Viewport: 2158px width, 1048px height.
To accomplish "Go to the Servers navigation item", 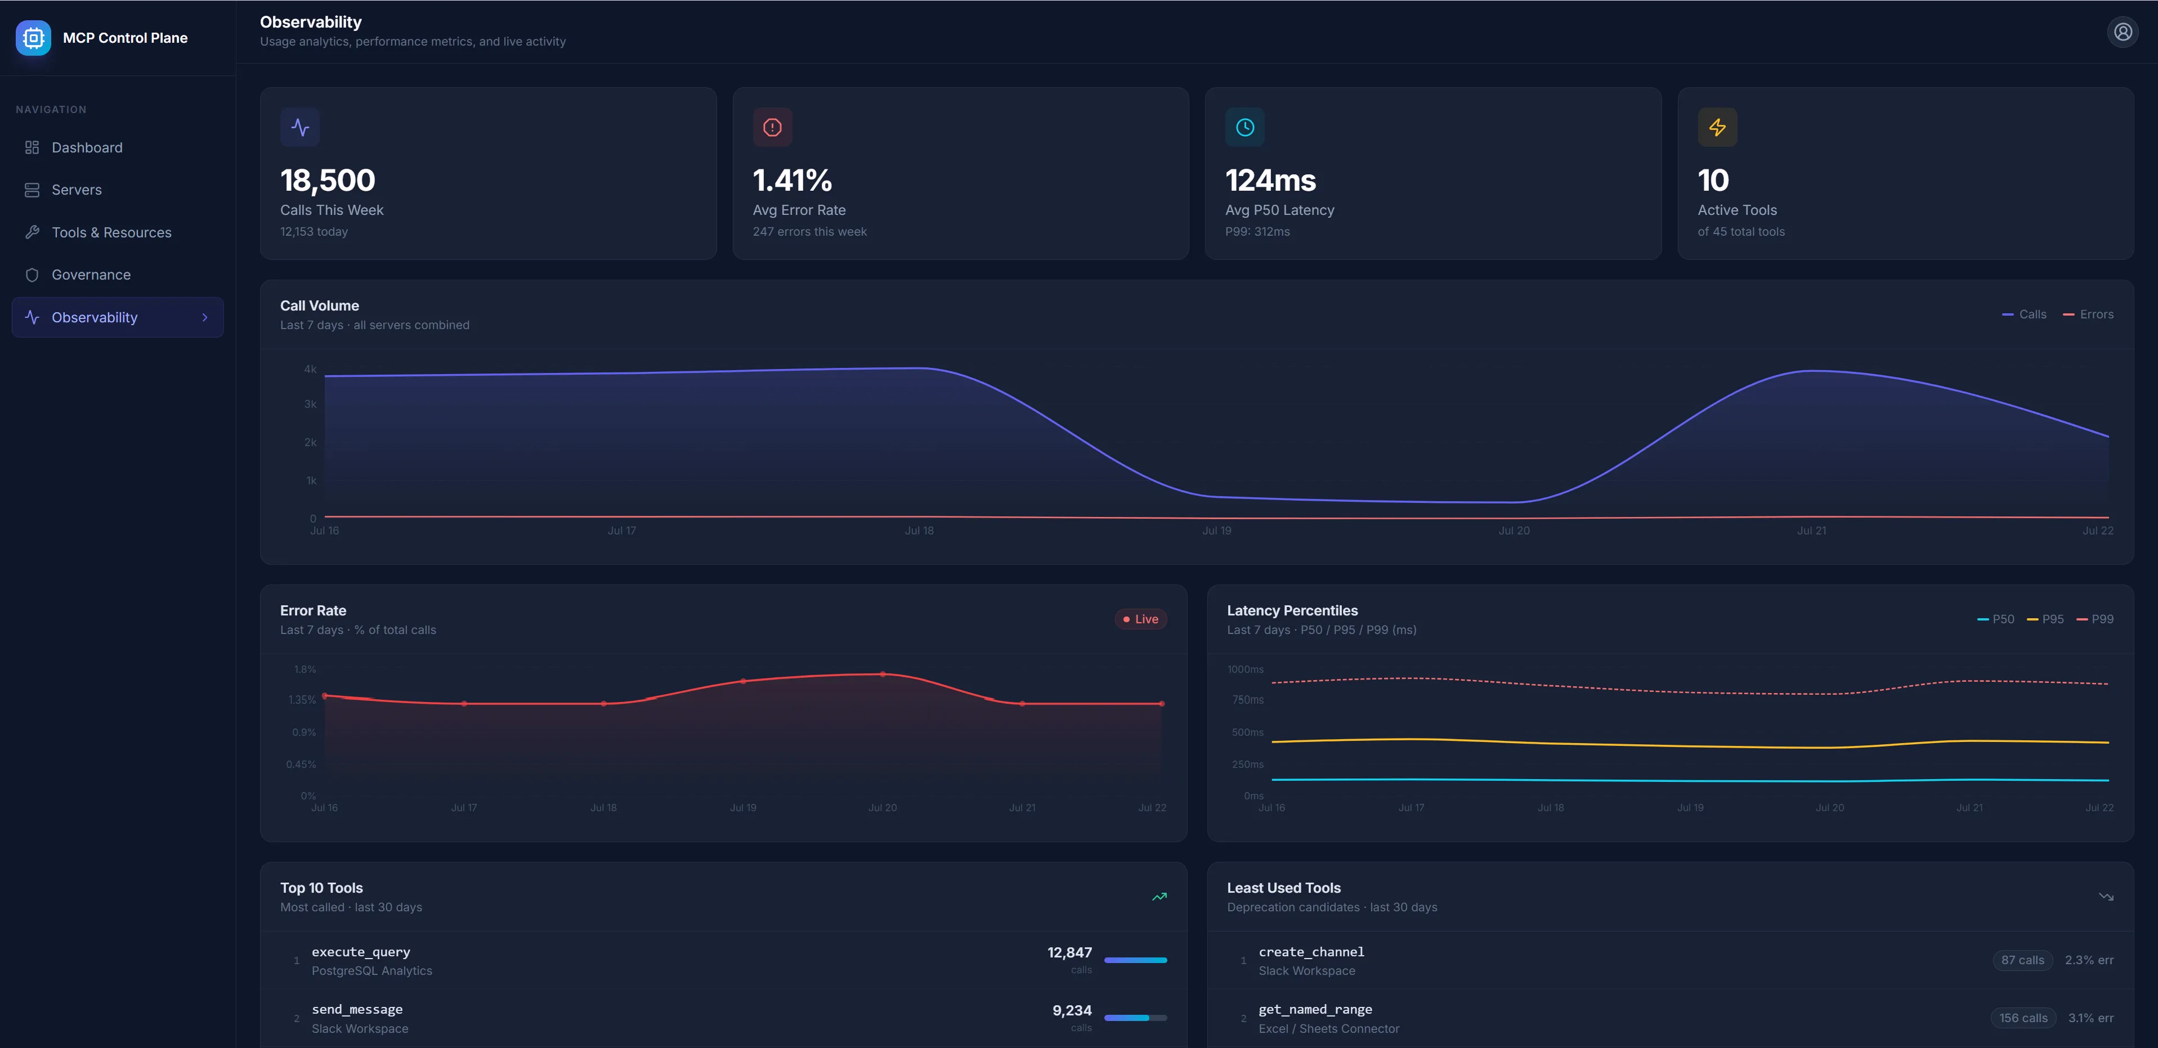I will tap(117, 190).
